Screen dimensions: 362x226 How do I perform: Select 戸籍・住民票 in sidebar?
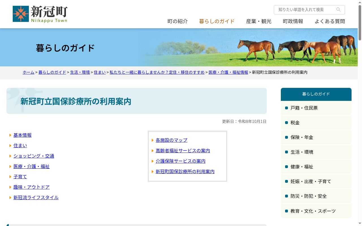coord(316,108)
